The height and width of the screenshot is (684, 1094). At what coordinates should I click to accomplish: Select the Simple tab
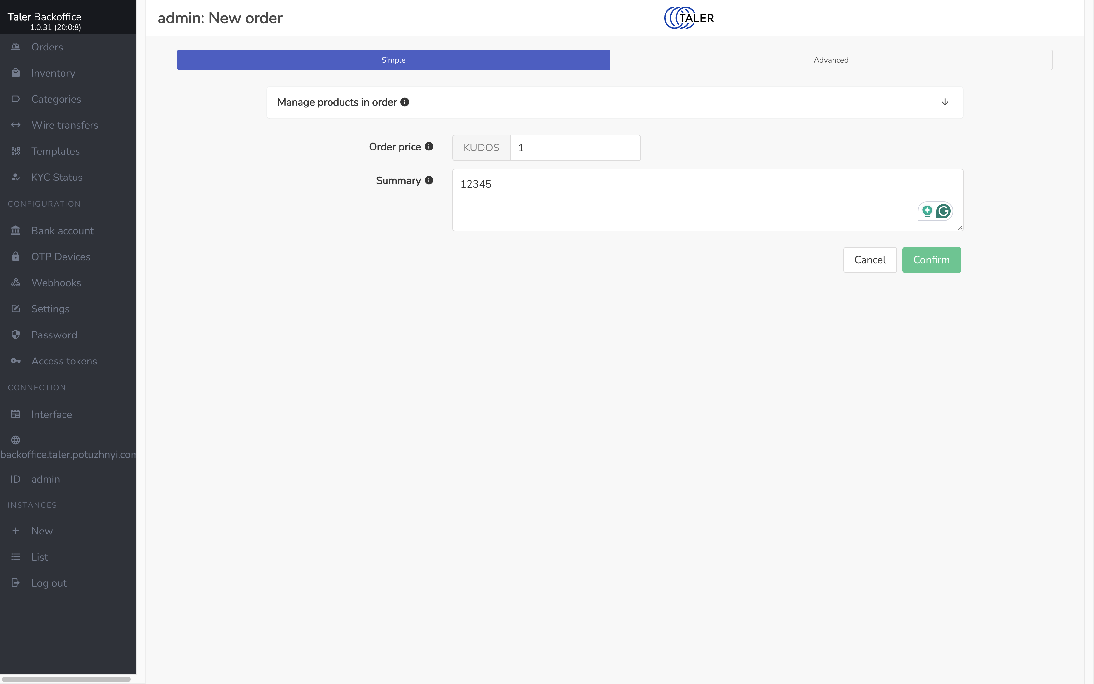click(x=393, y=60)
